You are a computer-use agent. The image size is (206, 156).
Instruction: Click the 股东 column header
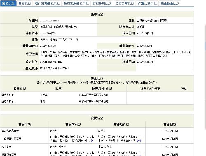[59, 89]
